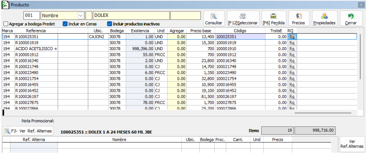Open the F6 Perdida briefcase button
The height and width of the screenshot is (153, 367).
(274, 19)
